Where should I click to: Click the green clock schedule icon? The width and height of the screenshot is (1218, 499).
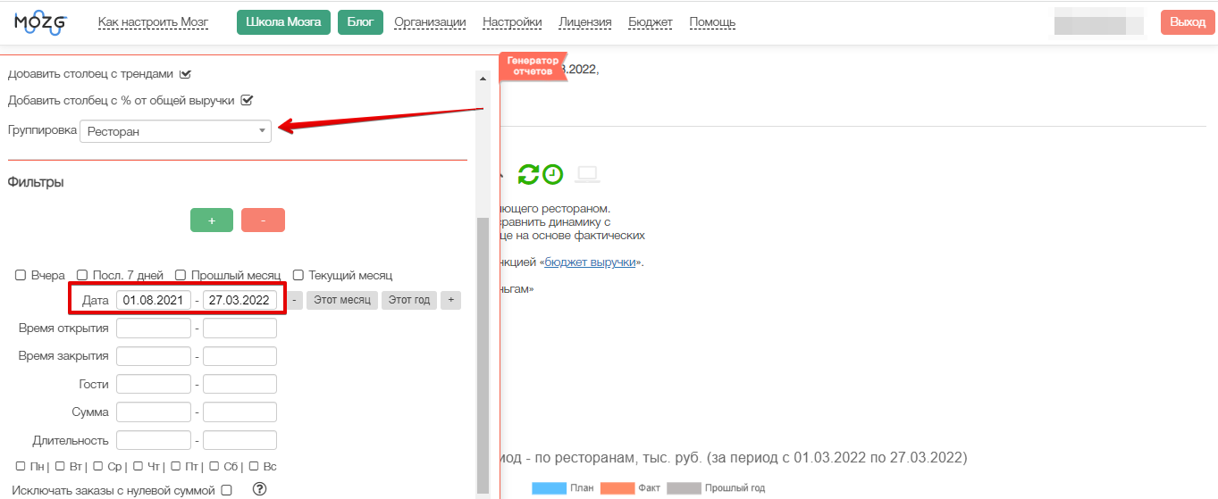coord(553,174)
